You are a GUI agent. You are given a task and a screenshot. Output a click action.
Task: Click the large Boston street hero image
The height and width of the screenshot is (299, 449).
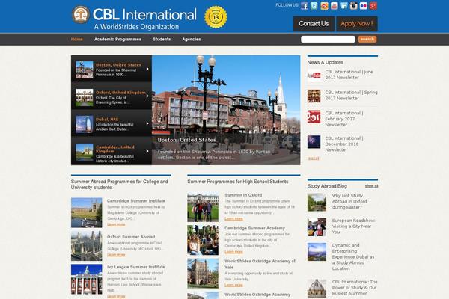point(226,110)
